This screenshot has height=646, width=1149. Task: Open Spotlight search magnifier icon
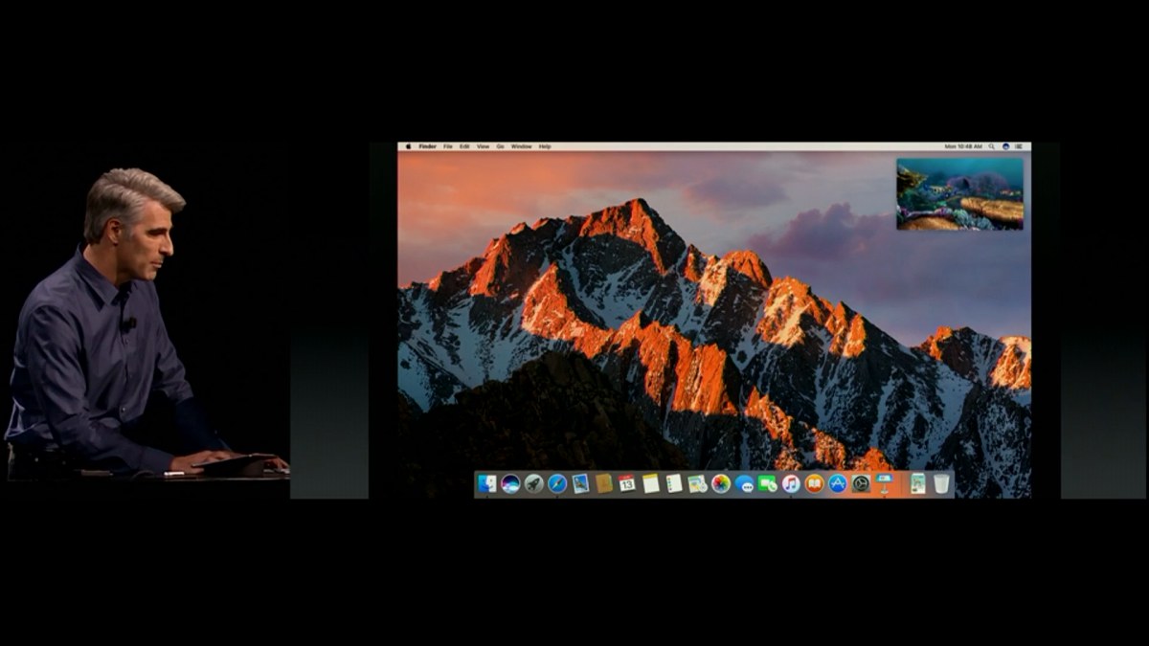tap(992, 146)
